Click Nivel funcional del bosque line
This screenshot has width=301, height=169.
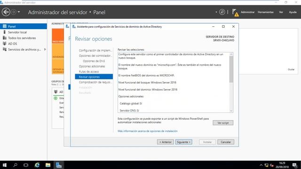(147, 83)
